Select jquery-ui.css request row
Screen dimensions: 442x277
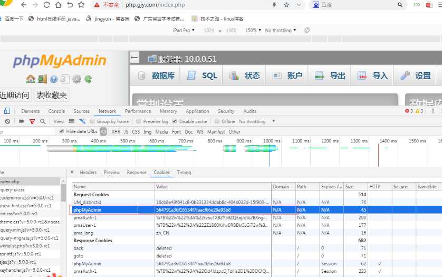[x=30, y=189]
